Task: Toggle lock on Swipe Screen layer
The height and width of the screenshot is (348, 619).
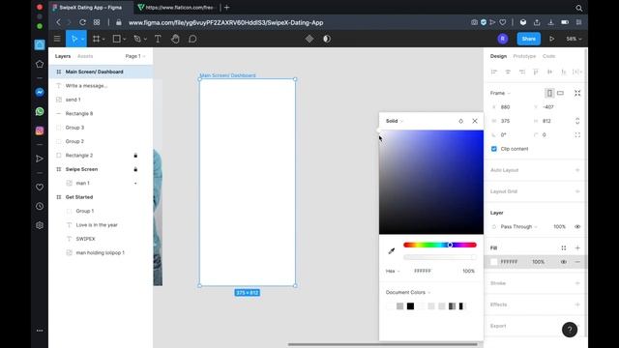Action: (x=135, y=169)
